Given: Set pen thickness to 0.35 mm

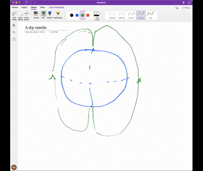Looking at the screenshot, I should click(x=122, y=15).
